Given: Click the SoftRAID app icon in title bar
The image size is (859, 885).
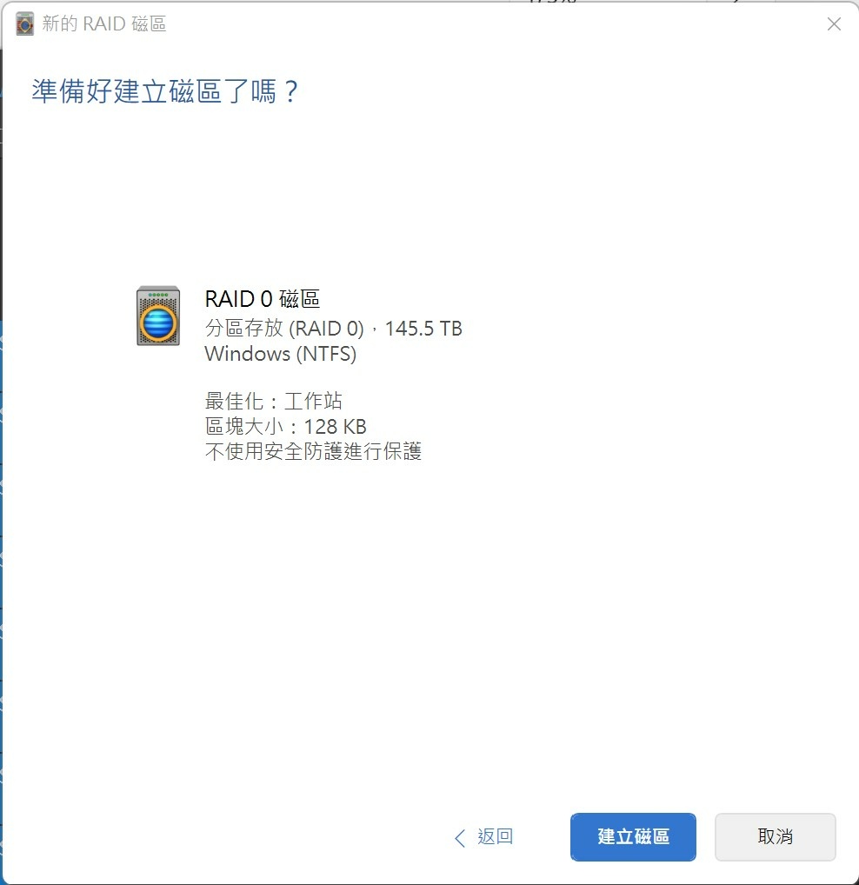Looking at the screenshot, I should tap(25, 23).
